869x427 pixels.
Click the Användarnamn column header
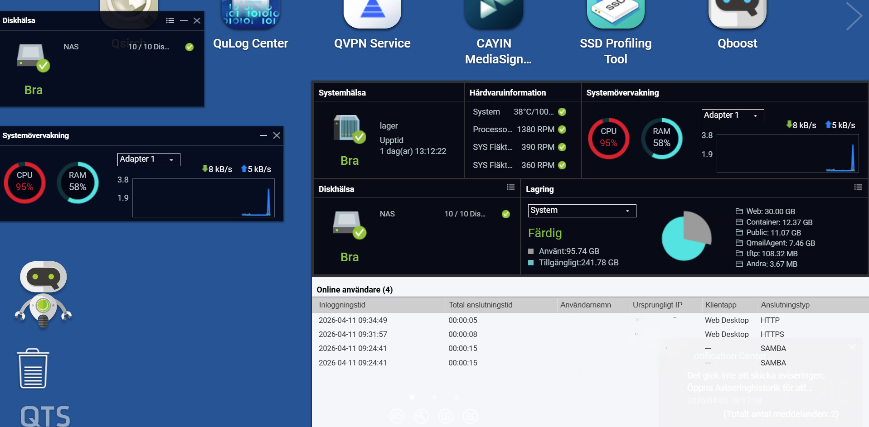[x=585, y=305]
